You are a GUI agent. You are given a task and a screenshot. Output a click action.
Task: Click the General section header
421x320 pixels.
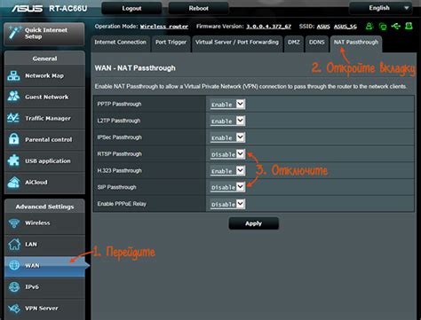[x=44, y=59]
